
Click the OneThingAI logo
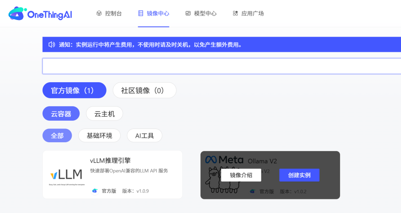point(40,14)
